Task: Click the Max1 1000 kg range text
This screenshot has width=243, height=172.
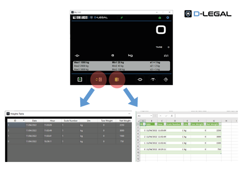Action: 82,63
